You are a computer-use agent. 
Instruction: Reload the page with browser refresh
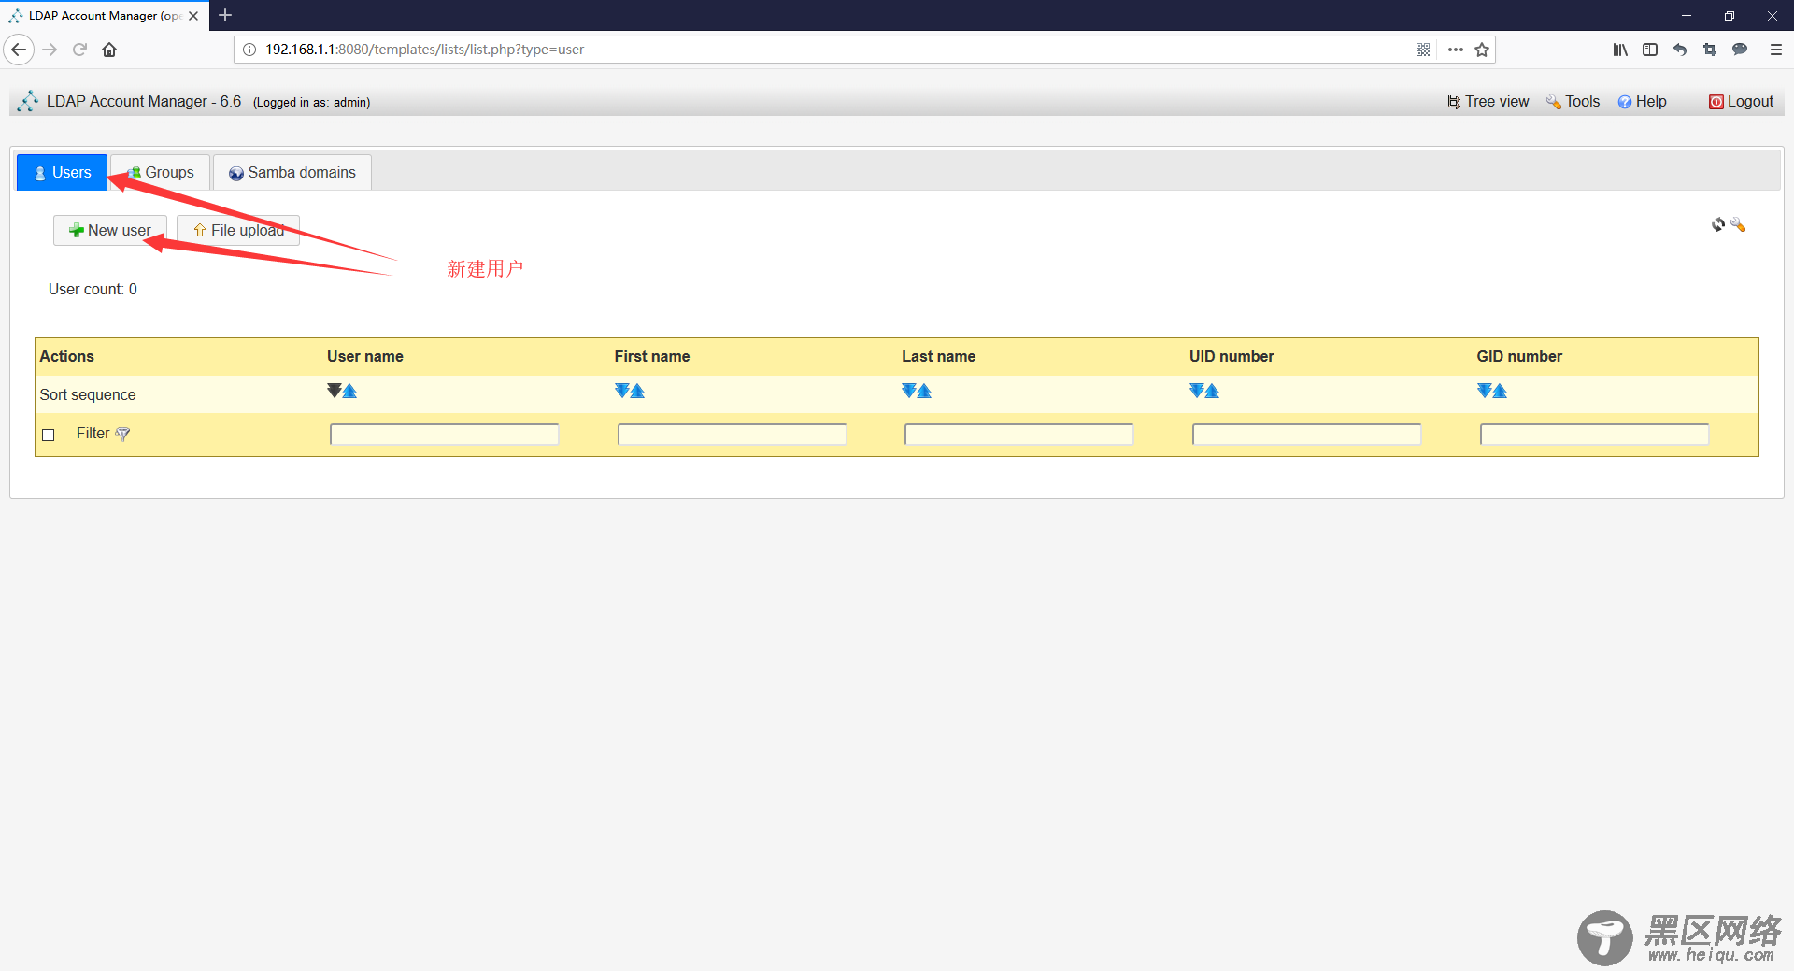tap(79, 50)
